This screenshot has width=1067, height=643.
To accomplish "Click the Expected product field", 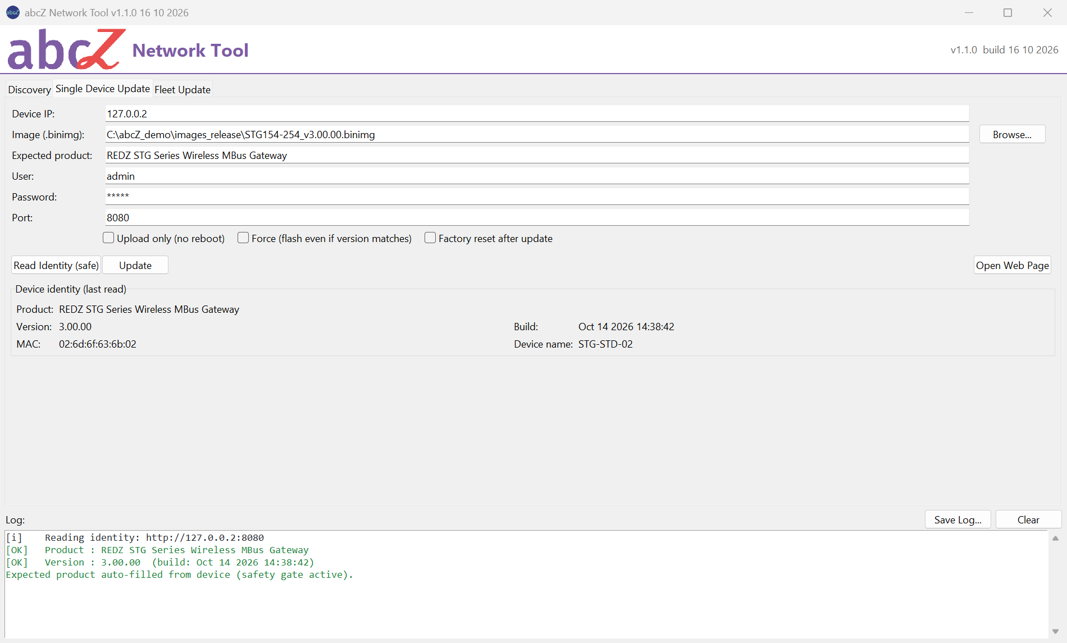I will pyautogui.click(x=537, y=155).
